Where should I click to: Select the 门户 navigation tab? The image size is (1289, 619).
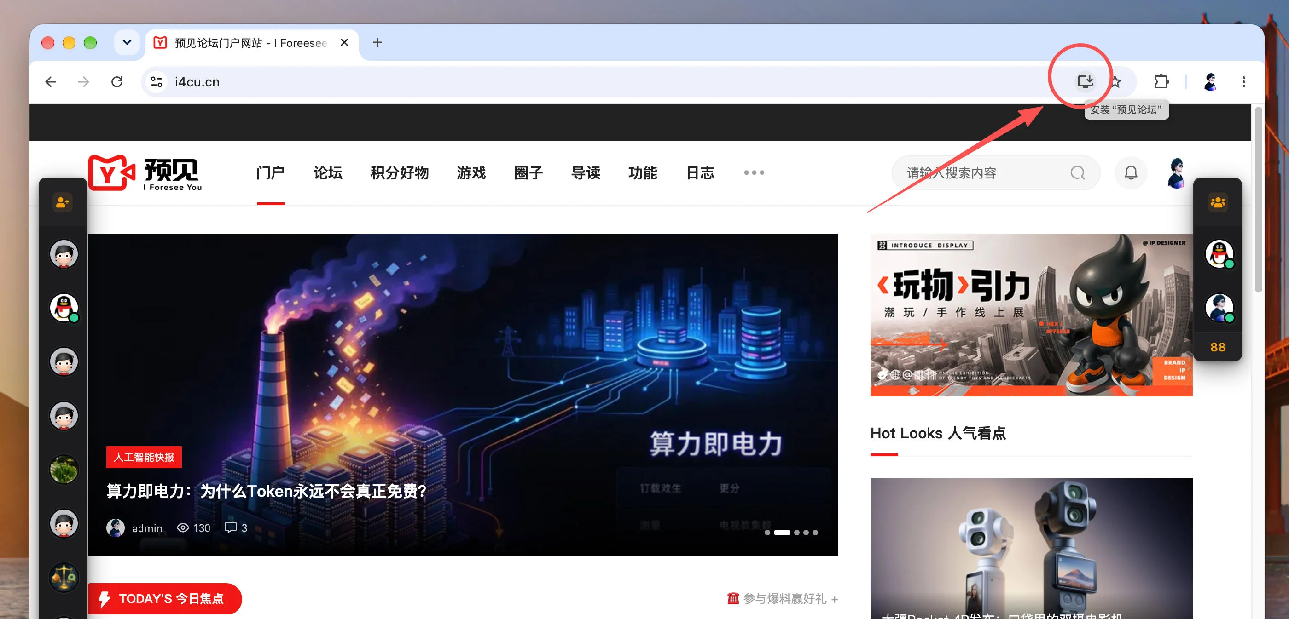pos(270,173)
